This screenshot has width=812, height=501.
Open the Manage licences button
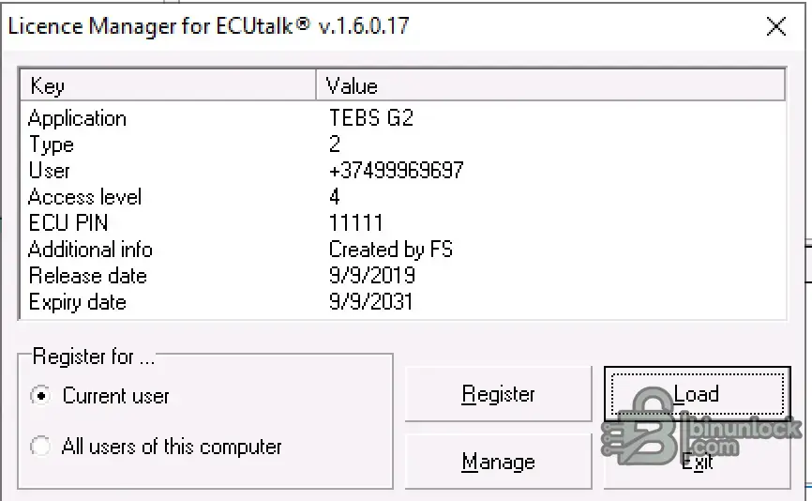click(498, 462)
